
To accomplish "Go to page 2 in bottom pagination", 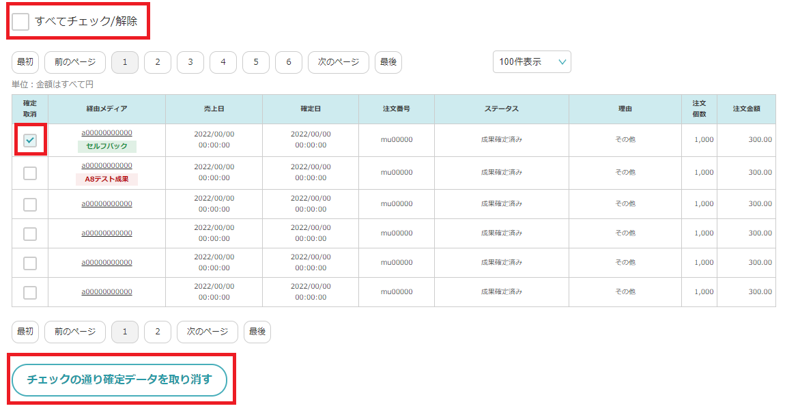I will pyautogui.click(x=158, y=332).
